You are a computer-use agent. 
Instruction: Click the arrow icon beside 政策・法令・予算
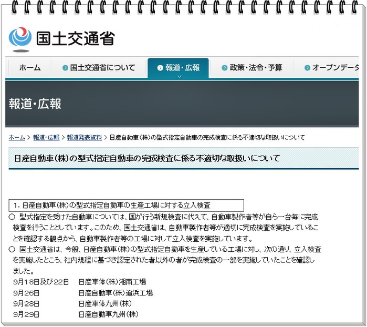point(225,68)
